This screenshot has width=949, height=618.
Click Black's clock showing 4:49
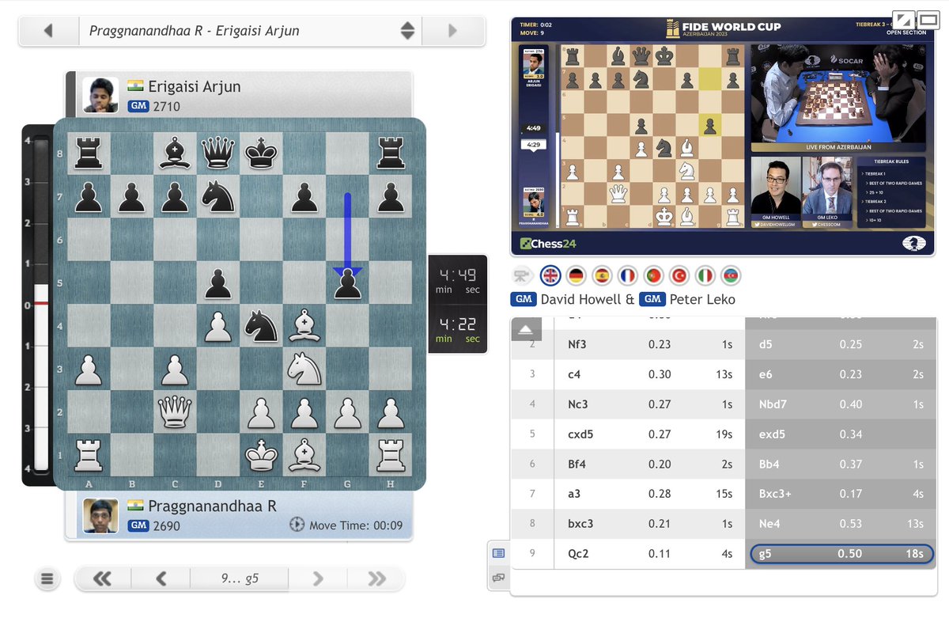(459, 280)
